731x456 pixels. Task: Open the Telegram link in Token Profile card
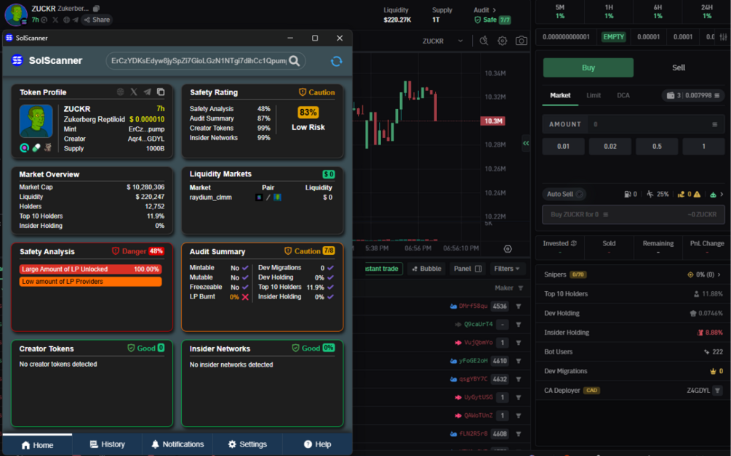[x=148, y=92]
